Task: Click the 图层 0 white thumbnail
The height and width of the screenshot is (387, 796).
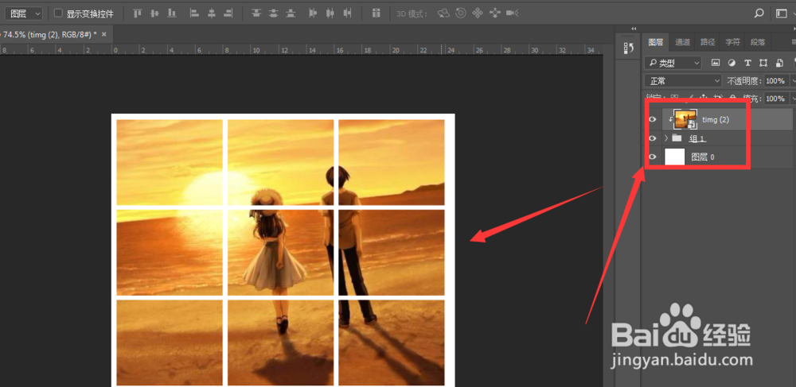Action: [x=675, y=157]
